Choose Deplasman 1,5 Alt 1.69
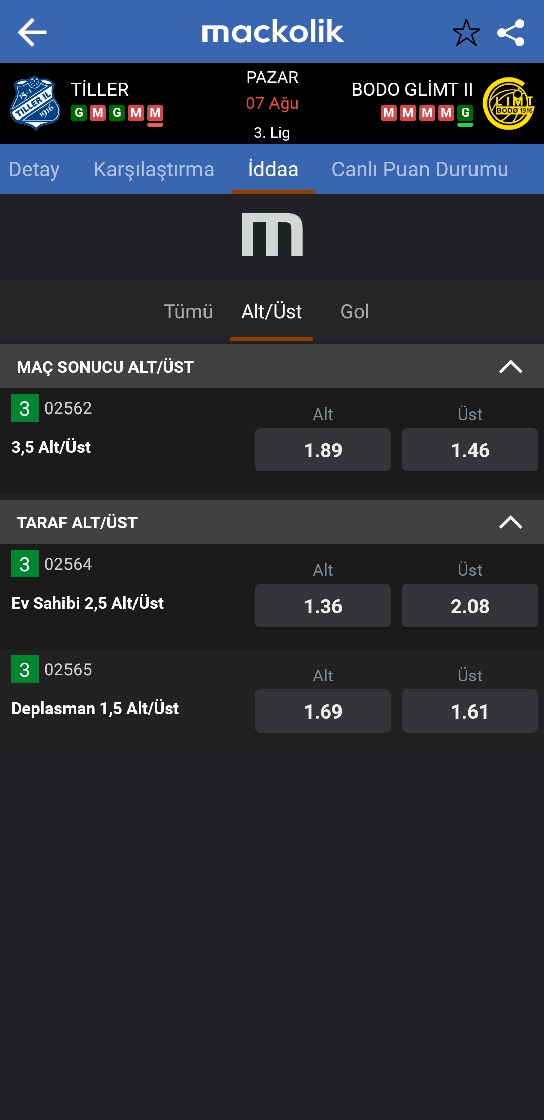The height and width of the screenshot is (1120, 544). [x=323, y=711]
